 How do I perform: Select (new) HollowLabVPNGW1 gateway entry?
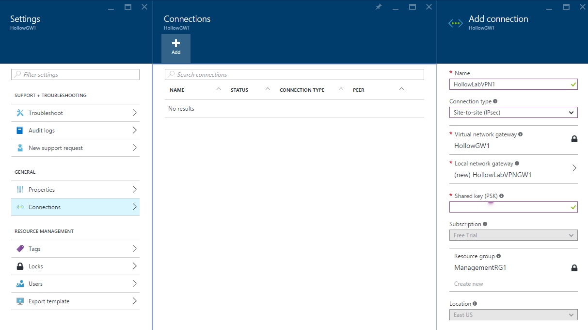pos(493,175)
